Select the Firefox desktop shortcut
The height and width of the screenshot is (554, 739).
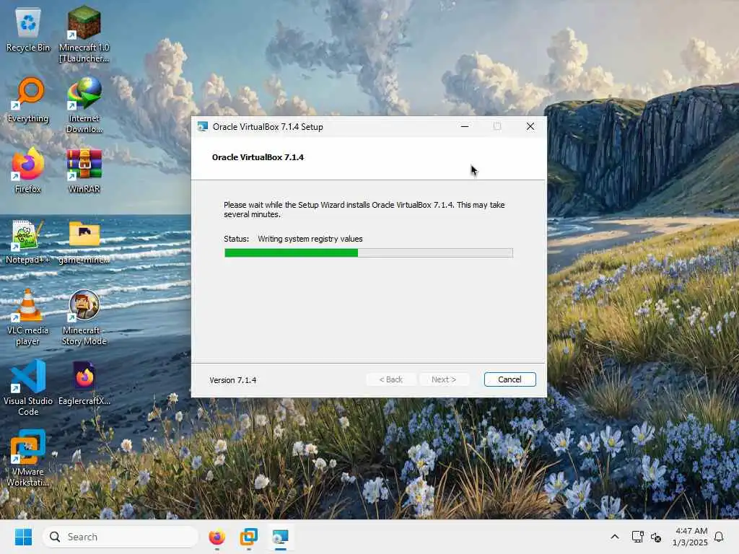(28, 170)
